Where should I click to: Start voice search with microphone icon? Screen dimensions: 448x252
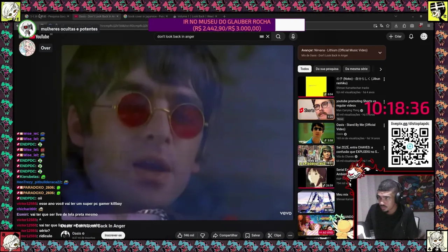coord(293,36)
